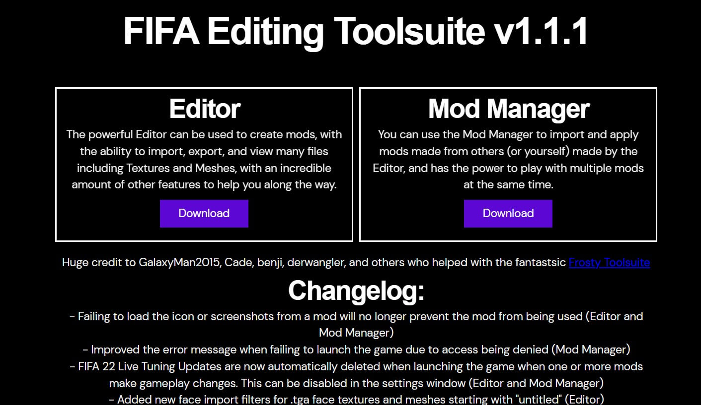Open the Frosty Toolsuite link
This screenshot has height=405, width=701.
coord(609,262)
